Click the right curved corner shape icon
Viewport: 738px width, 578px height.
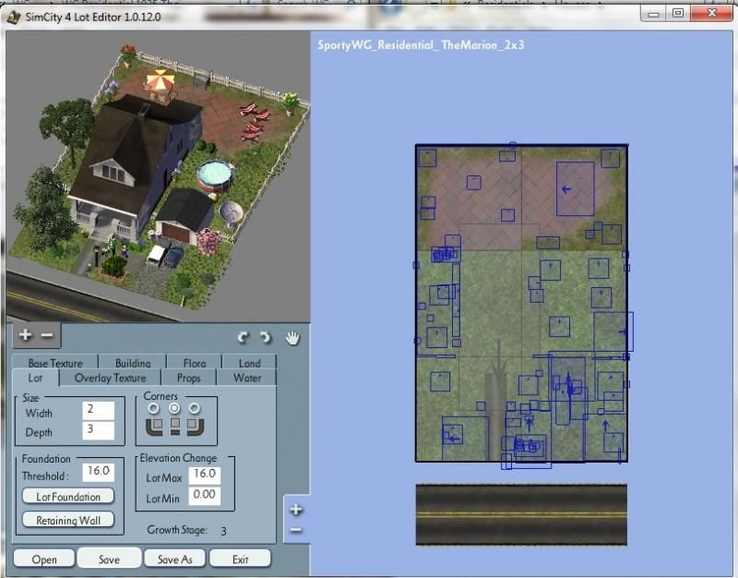[195, 427]
